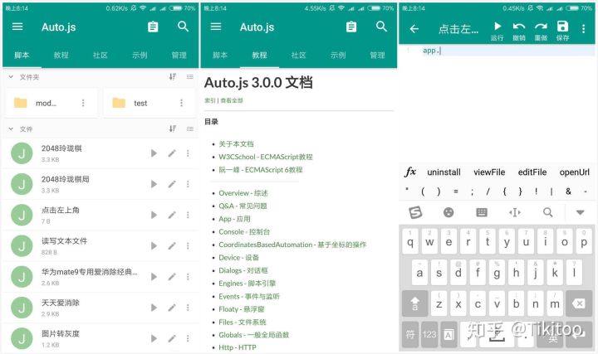Open the emoji panel on the keyboard toolbar

(448, 212)
